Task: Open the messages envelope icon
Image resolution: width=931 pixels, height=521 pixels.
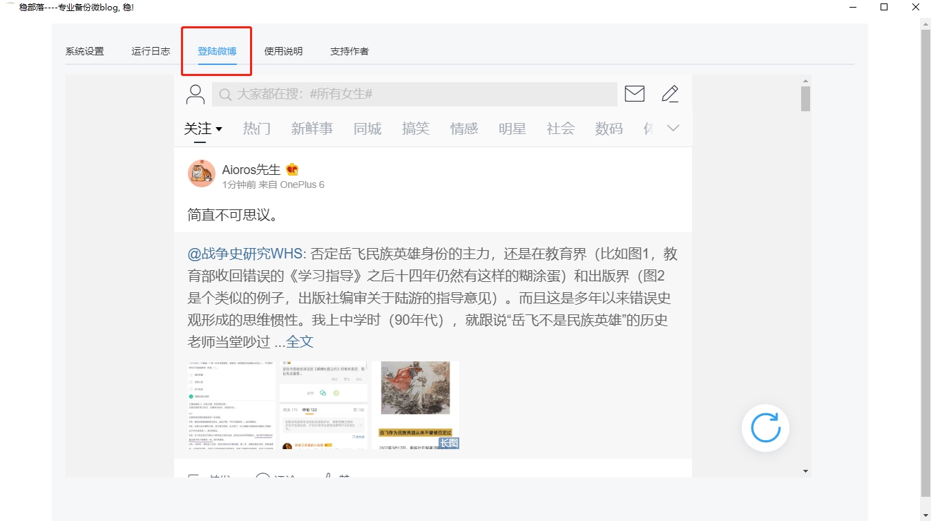Action: coord(634,93)
